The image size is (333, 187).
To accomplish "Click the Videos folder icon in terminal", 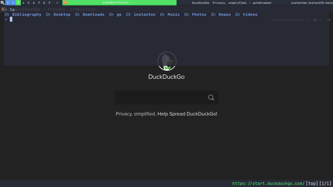I will pos(237,14).
